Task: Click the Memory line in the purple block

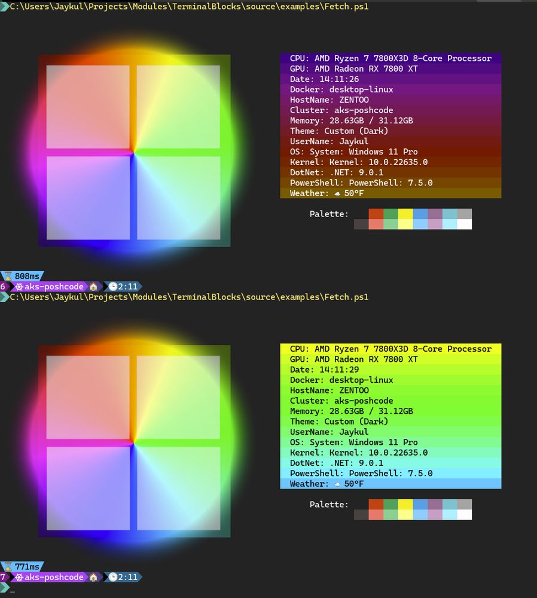Action: click(x=351, y=121)
